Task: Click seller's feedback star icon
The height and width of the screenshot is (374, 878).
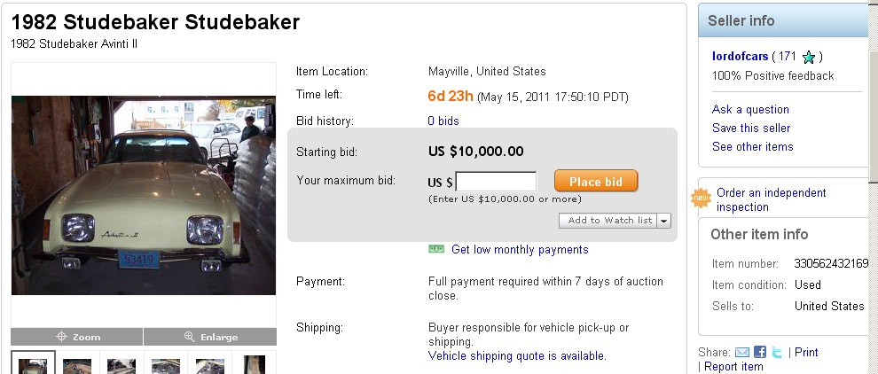Action: (x=808, y=58)
